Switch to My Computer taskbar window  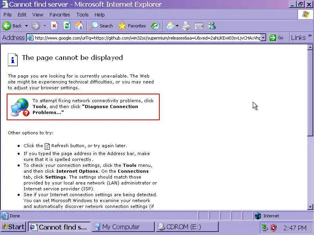coord(123,227)
